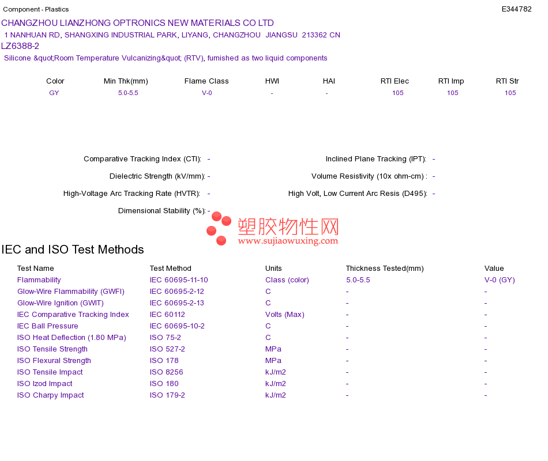Click ISO 179-2 test method
The width and height of the screenshot is (548, 461).
pyautogui.click(x=167, y=395)
